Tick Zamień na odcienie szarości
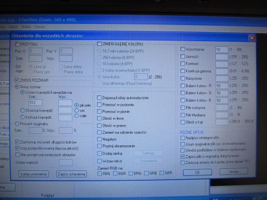The width and height of the screenshot is (267, 200). (x=99, y=132)
